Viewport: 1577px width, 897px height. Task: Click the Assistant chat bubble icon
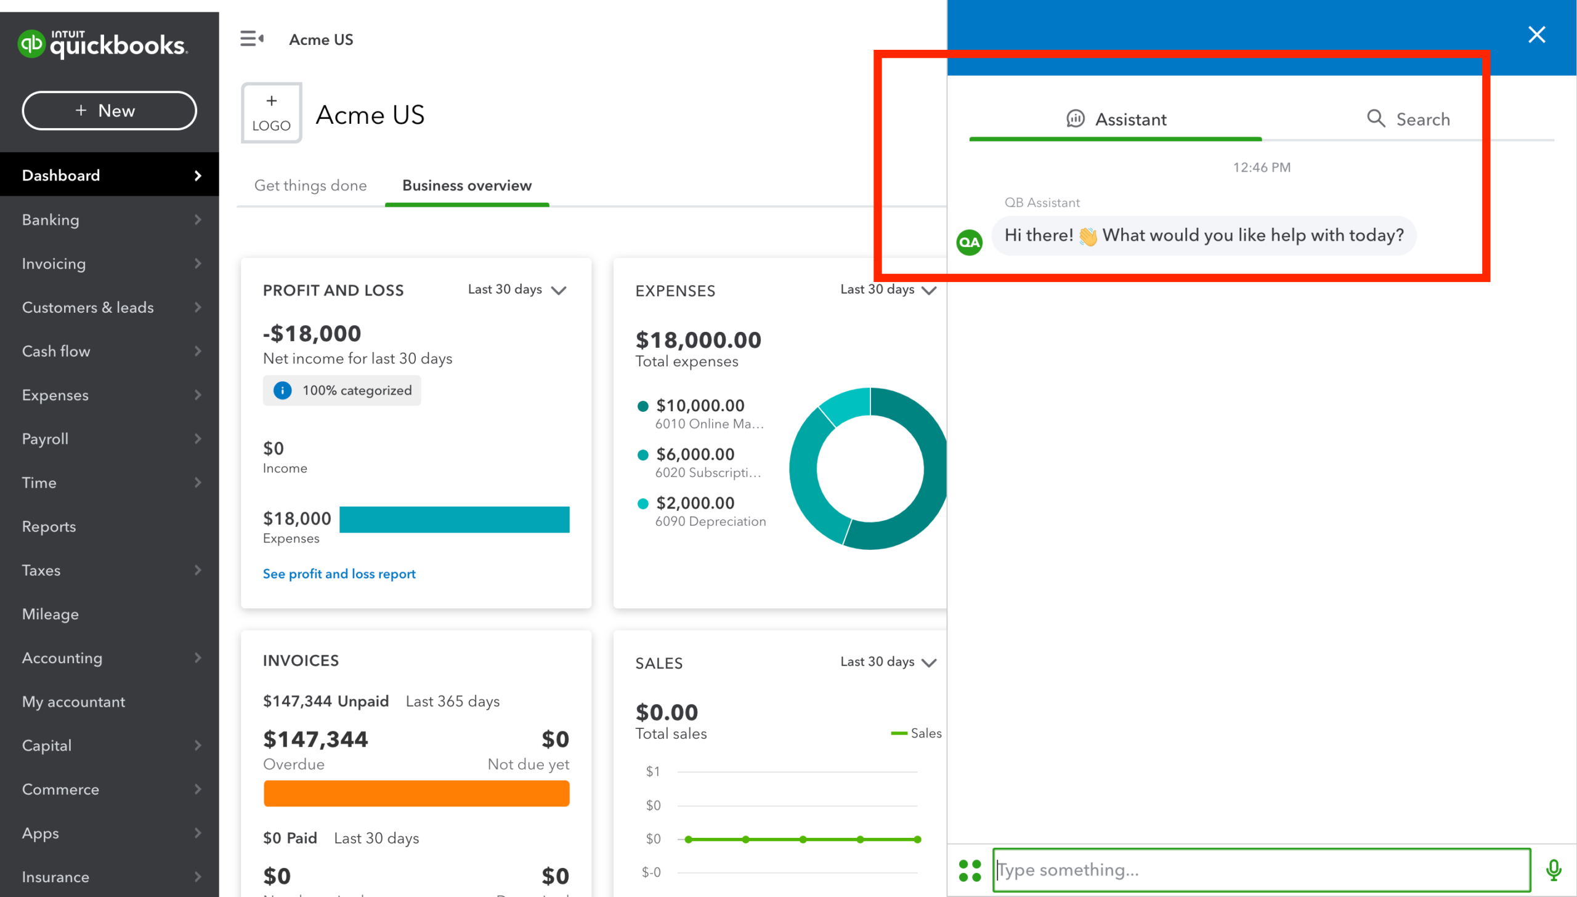[1075, 118]
